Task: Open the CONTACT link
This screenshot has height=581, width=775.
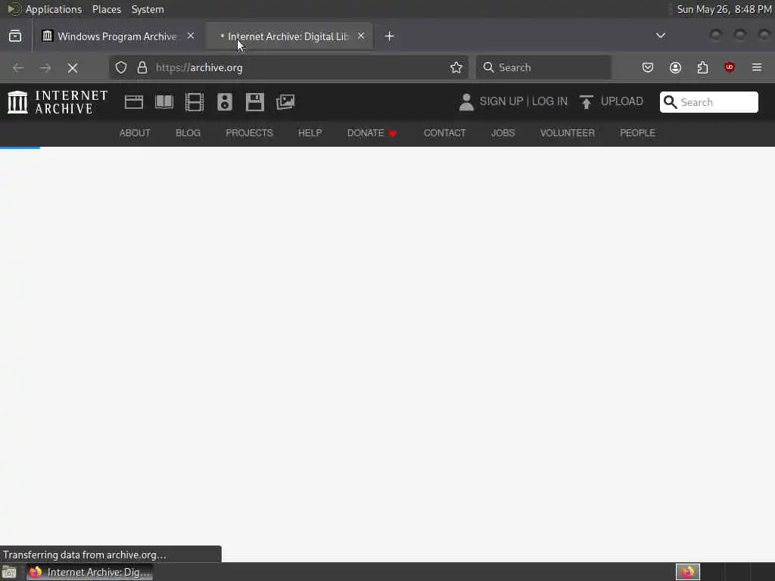Action: [445, 133]
